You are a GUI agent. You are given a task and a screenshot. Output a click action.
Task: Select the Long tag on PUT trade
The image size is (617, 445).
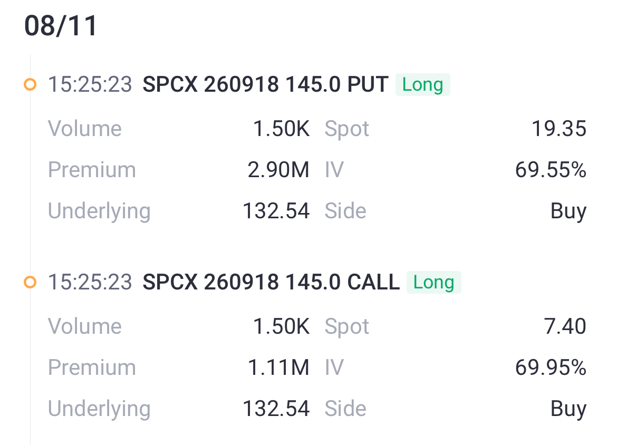(x=422, y=84)
